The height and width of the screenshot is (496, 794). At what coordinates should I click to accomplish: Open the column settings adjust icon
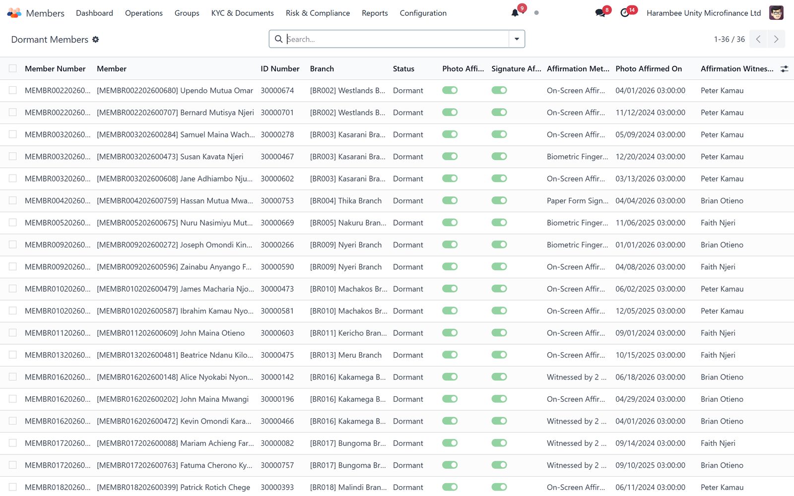click(x=784, y=69)
